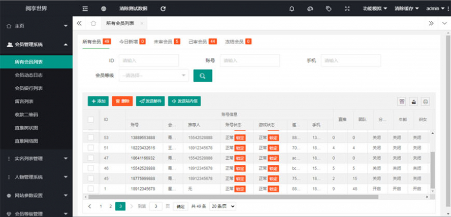
Task: Click 会员管理系统 users icon
Action: (10, 45)
